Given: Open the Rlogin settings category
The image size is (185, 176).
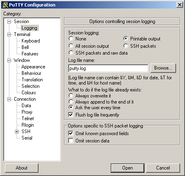Looking at the screenshot, I should [x=28, y=125].
